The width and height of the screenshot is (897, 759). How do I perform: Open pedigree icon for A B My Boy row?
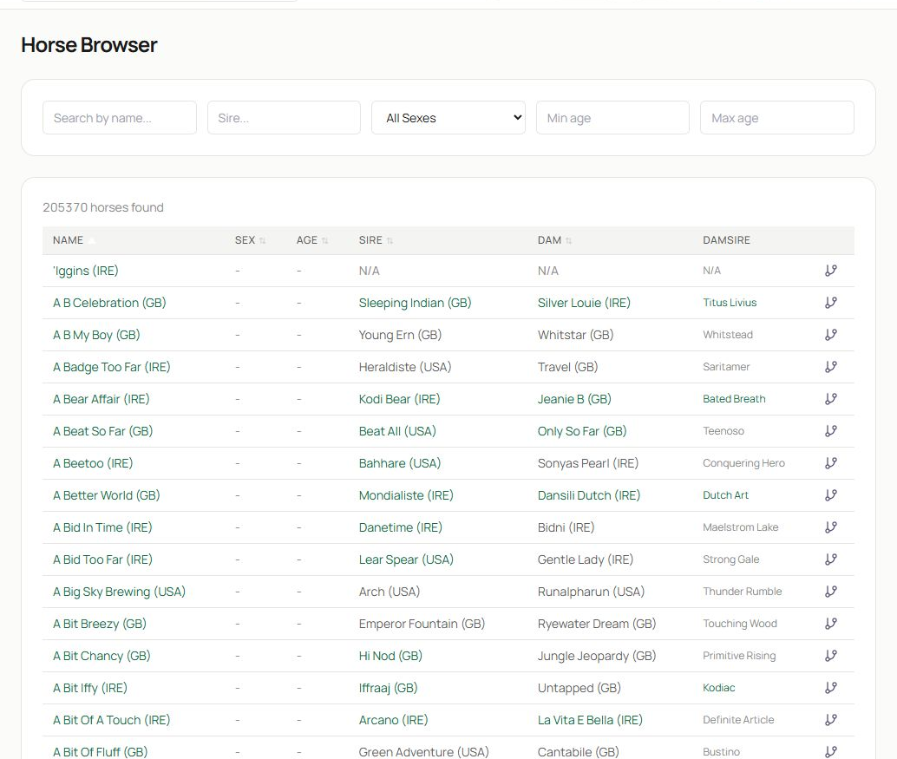831,335
